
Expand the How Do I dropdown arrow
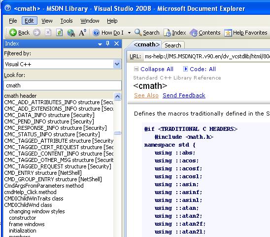[129, 33]
